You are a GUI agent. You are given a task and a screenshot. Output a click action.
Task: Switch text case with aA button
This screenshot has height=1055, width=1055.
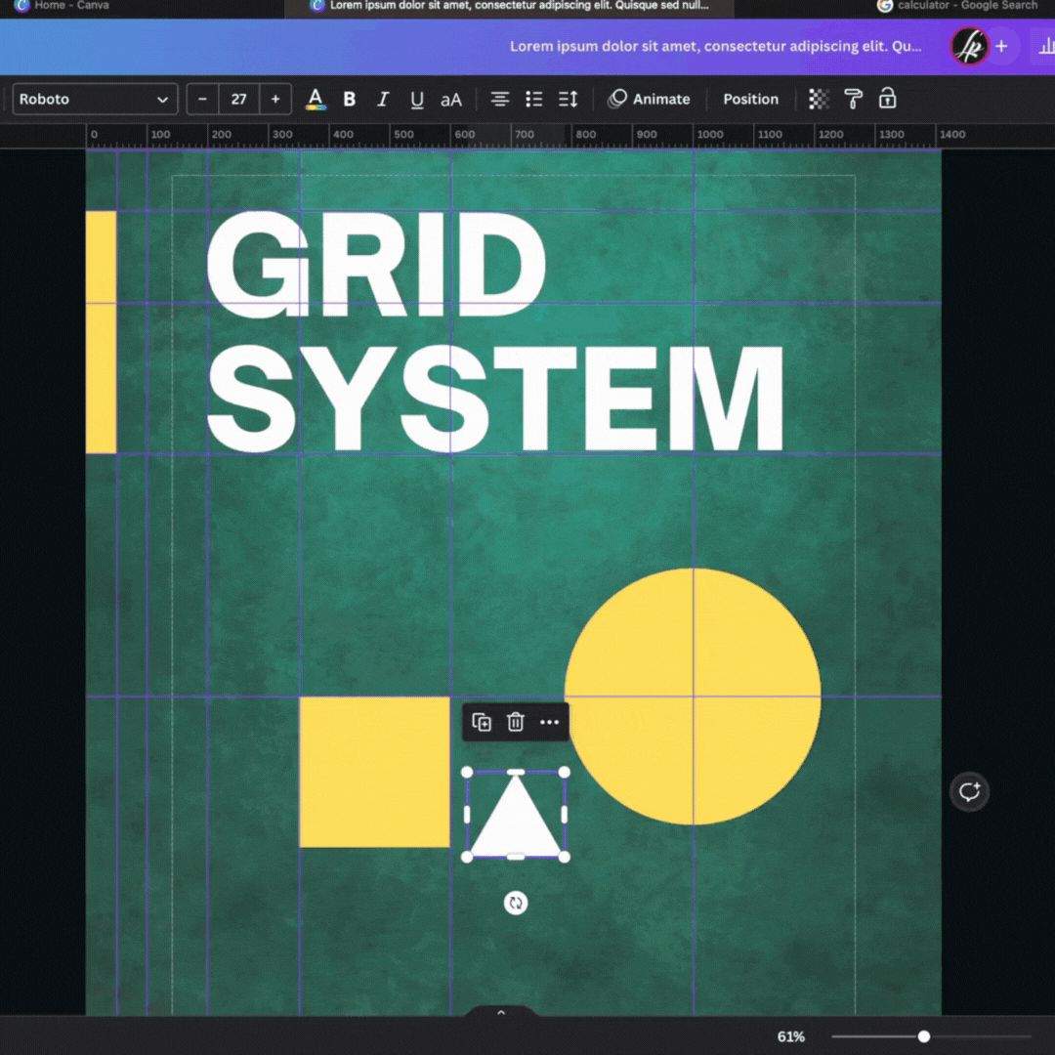(x=451, y=99)
